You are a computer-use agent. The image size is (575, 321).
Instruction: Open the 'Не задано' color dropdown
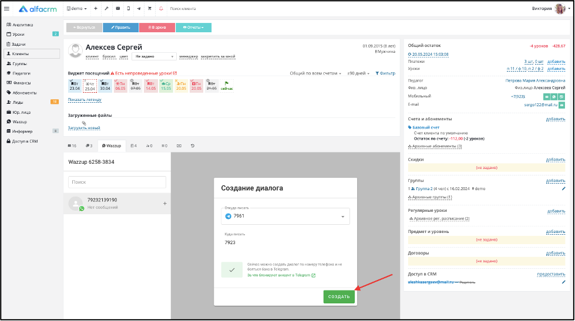(154, 56)
